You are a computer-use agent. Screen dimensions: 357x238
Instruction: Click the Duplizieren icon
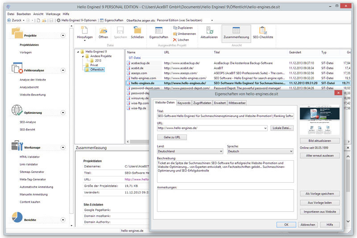tap(175, 28)
